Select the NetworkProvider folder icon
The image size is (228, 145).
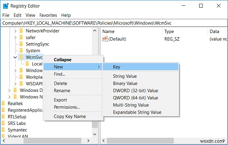21,31
